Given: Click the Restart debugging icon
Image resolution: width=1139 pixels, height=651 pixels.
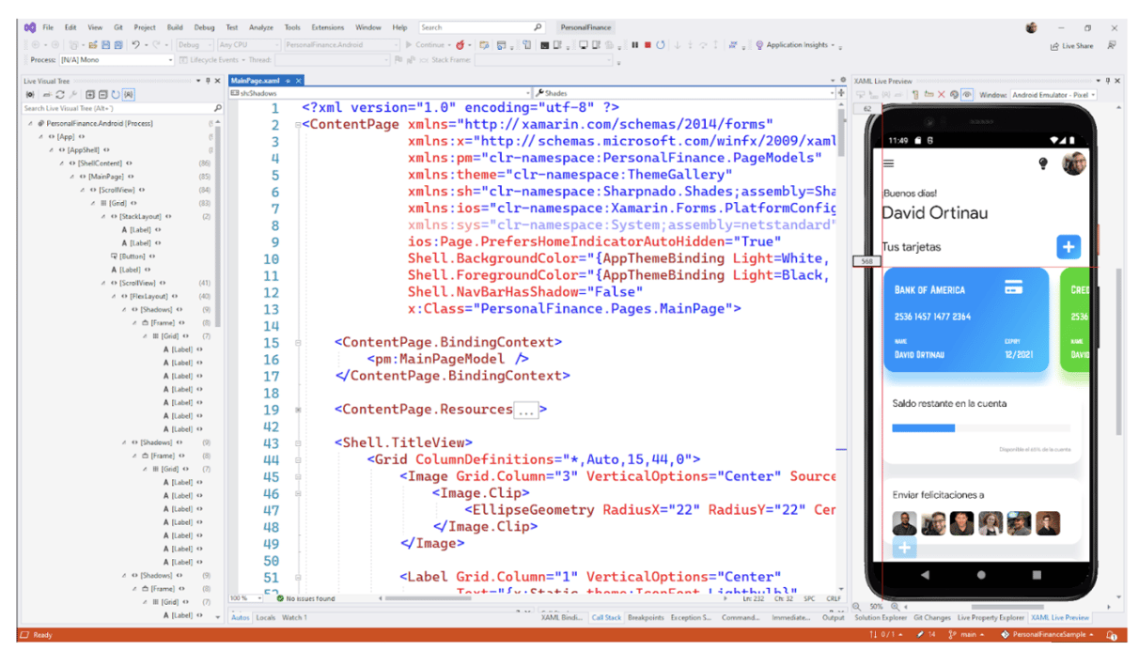Looking at the screenshot, I should point(661,44).
